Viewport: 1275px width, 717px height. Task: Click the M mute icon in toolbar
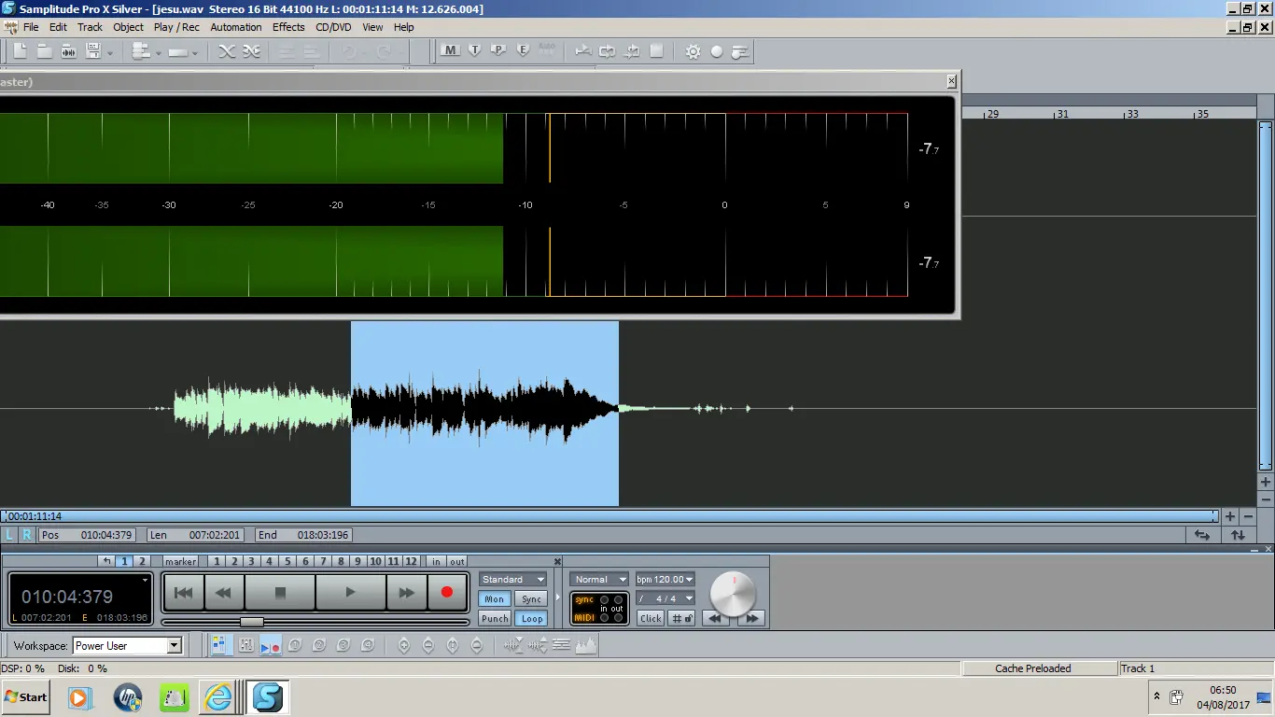(x=451, y=50)
